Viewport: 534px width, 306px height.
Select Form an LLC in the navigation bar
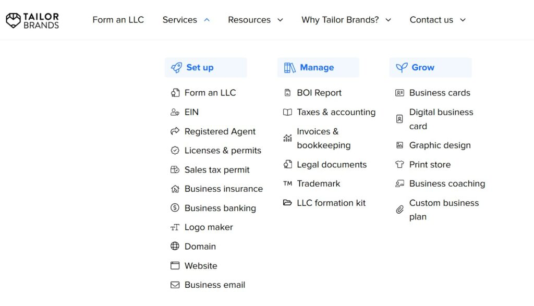118,19
